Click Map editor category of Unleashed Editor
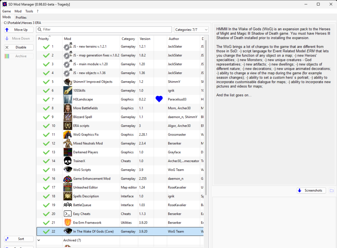The height and width of the screenshot is (248, 337). [x=129, y=187]
